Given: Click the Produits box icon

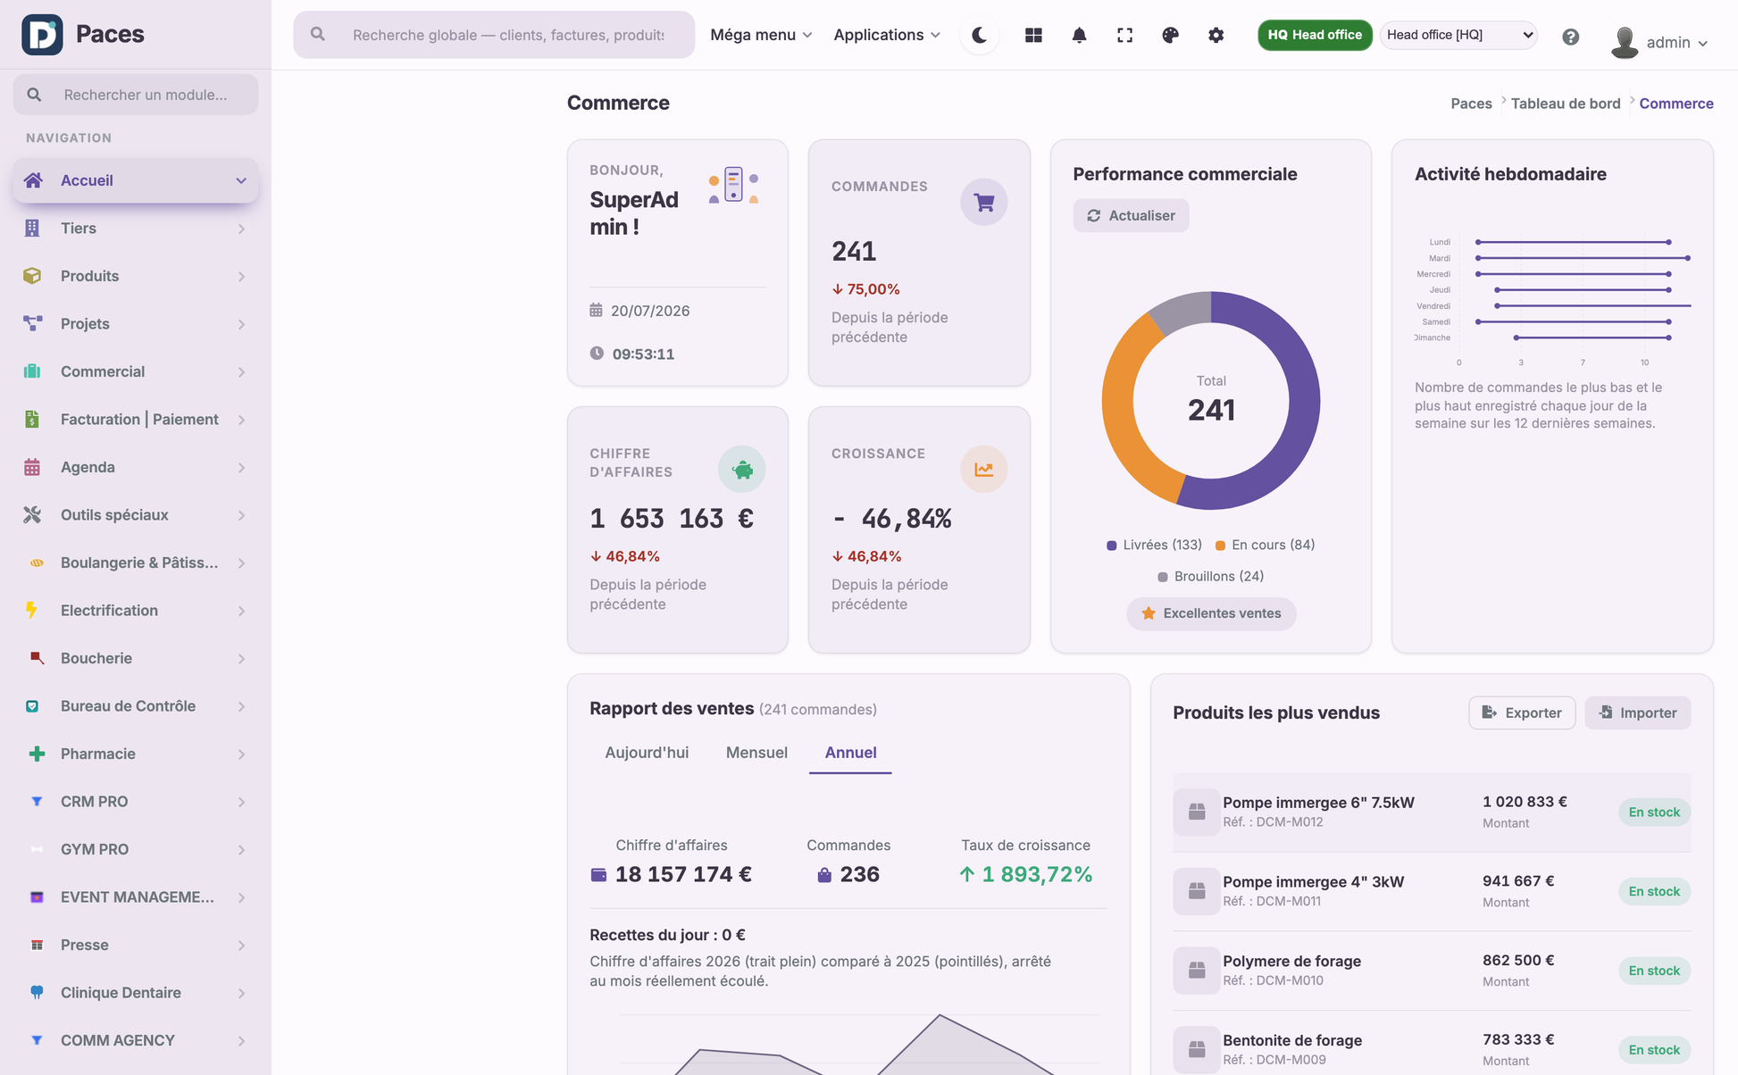Looking at the screenshot, I should 32,276.
